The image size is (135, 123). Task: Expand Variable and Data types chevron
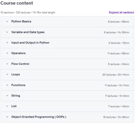[7, 32]
